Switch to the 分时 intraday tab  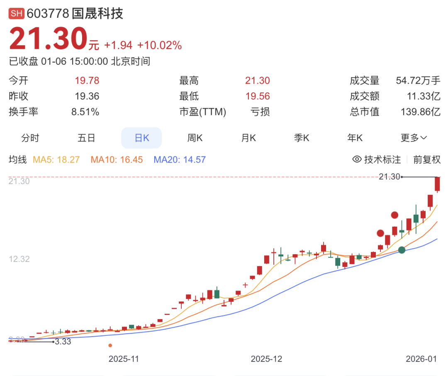tap(29, 138)
